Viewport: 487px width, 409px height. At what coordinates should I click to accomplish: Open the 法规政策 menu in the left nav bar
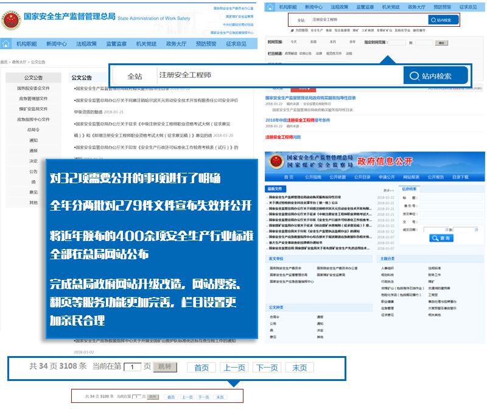coord(86,44)
